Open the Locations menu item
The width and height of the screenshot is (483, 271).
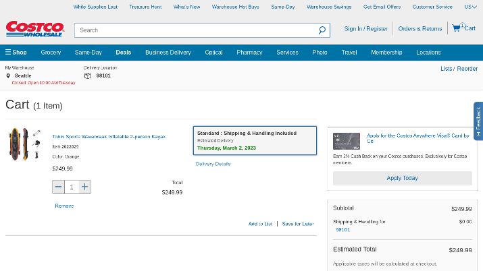point(428,52)
